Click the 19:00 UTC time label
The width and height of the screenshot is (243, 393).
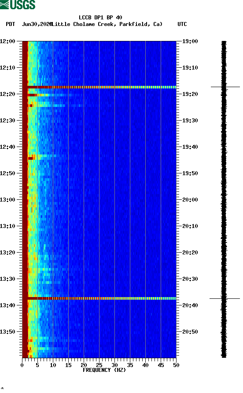point(190,41)
